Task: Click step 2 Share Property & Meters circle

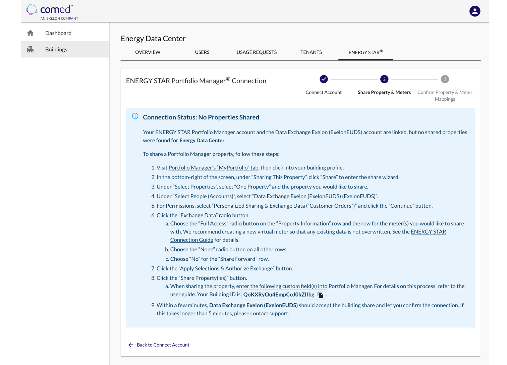Action: pyautogui.click(x=384, y=79)
